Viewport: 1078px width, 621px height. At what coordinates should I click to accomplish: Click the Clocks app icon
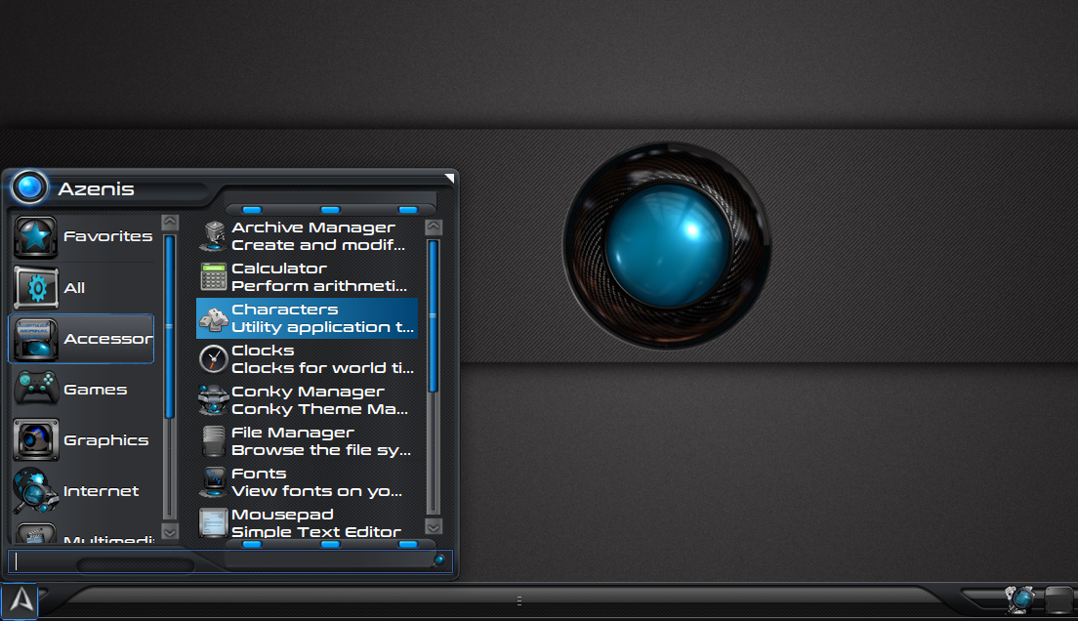pyautogui.click(x=213, y=359)
